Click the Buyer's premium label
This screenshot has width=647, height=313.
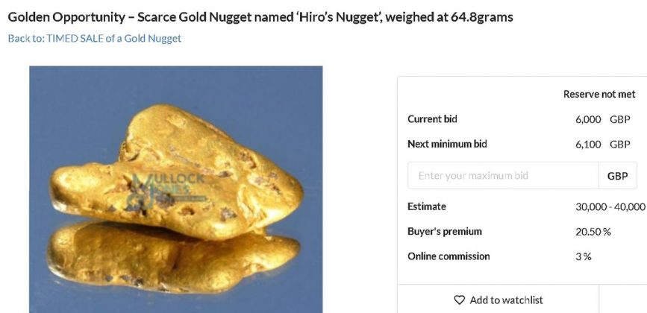click(445, 232)
